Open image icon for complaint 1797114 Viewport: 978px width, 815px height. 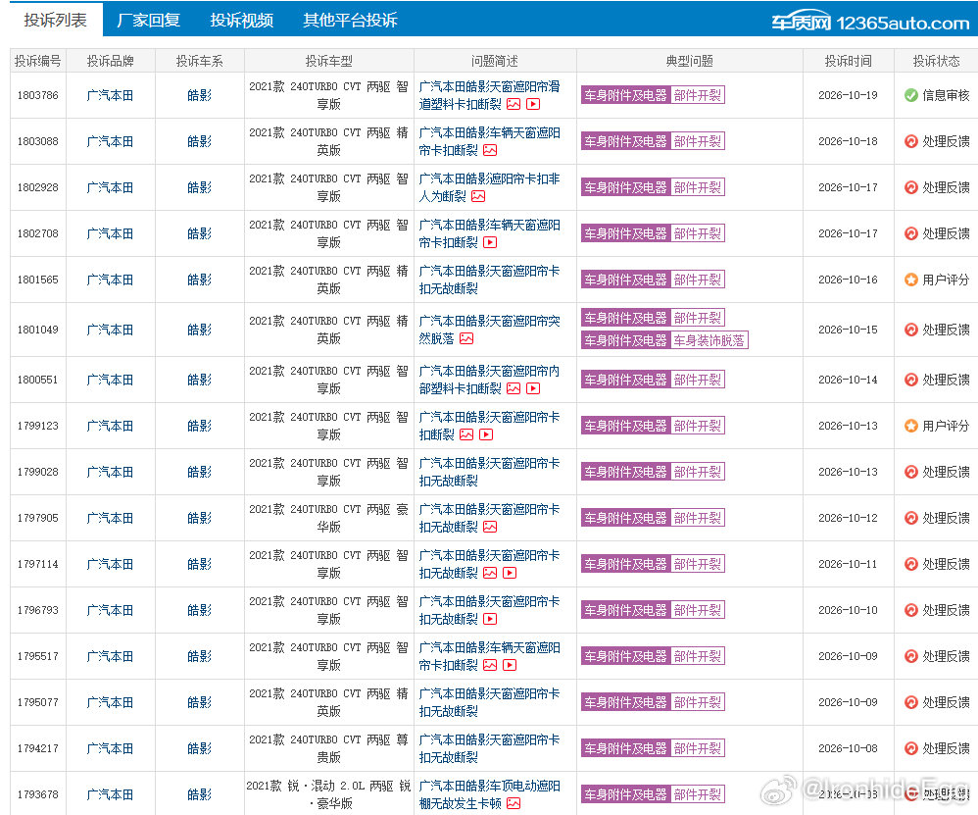click(490, 574)
